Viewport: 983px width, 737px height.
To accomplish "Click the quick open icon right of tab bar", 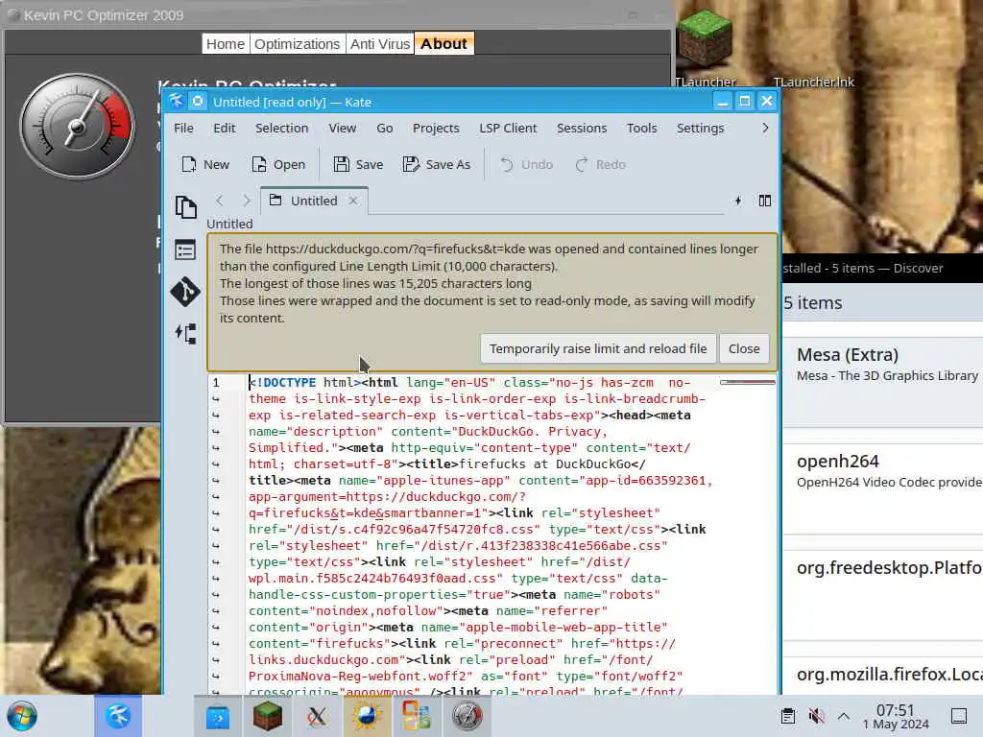I will pyautogui.click(x=738, y=201).
